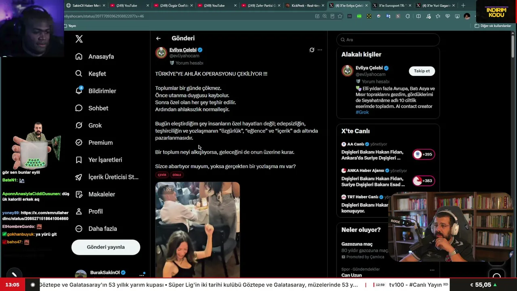Open Anasayfa from the X sidebar

point(95,57)
